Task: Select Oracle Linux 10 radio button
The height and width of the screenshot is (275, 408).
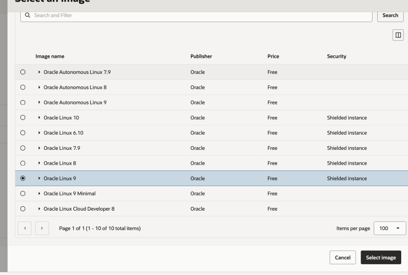Action: coord(23,118)
